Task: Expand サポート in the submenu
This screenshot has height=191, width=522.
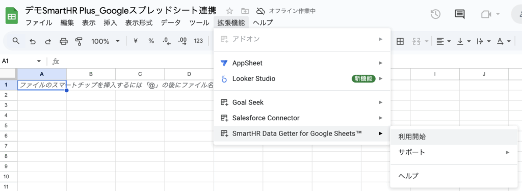Action: pos(454,152)
